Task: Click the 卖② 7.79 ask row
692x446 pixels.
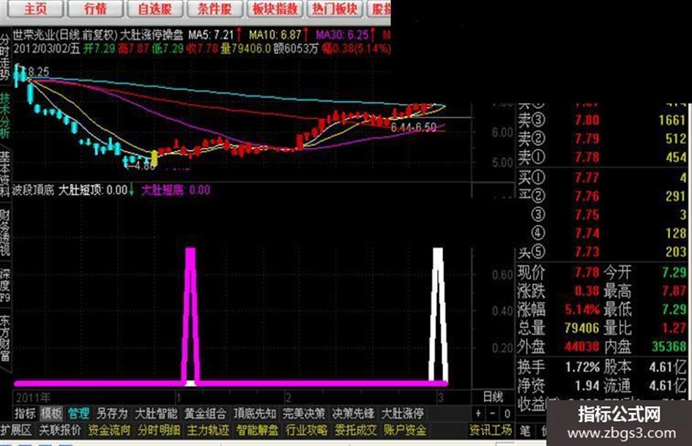Action: (601, 138)
